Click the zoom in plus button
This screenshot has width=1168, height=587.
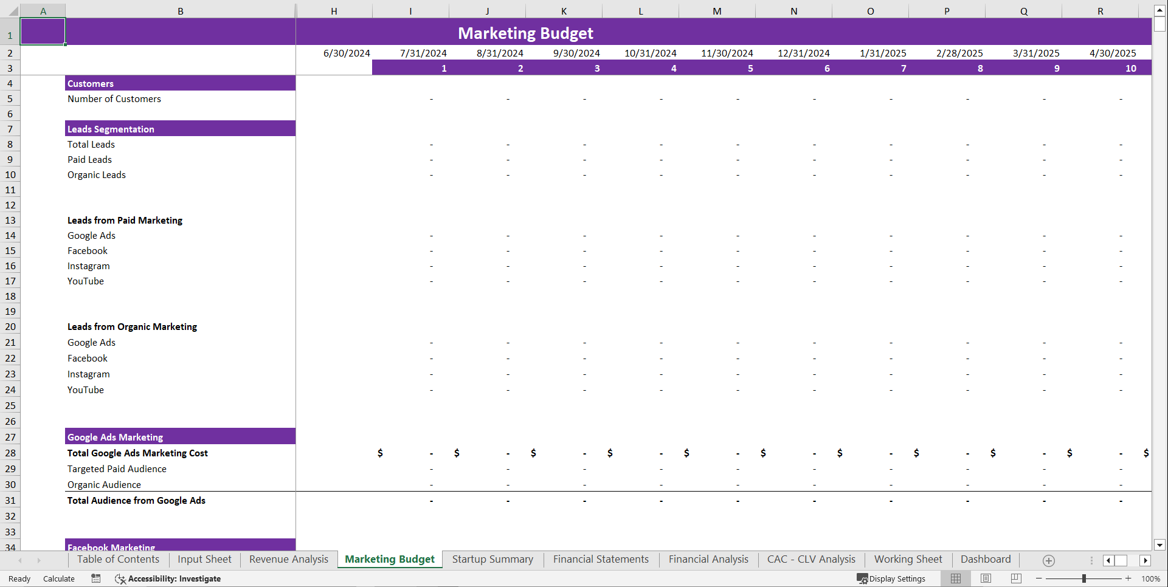point(1128,578)
